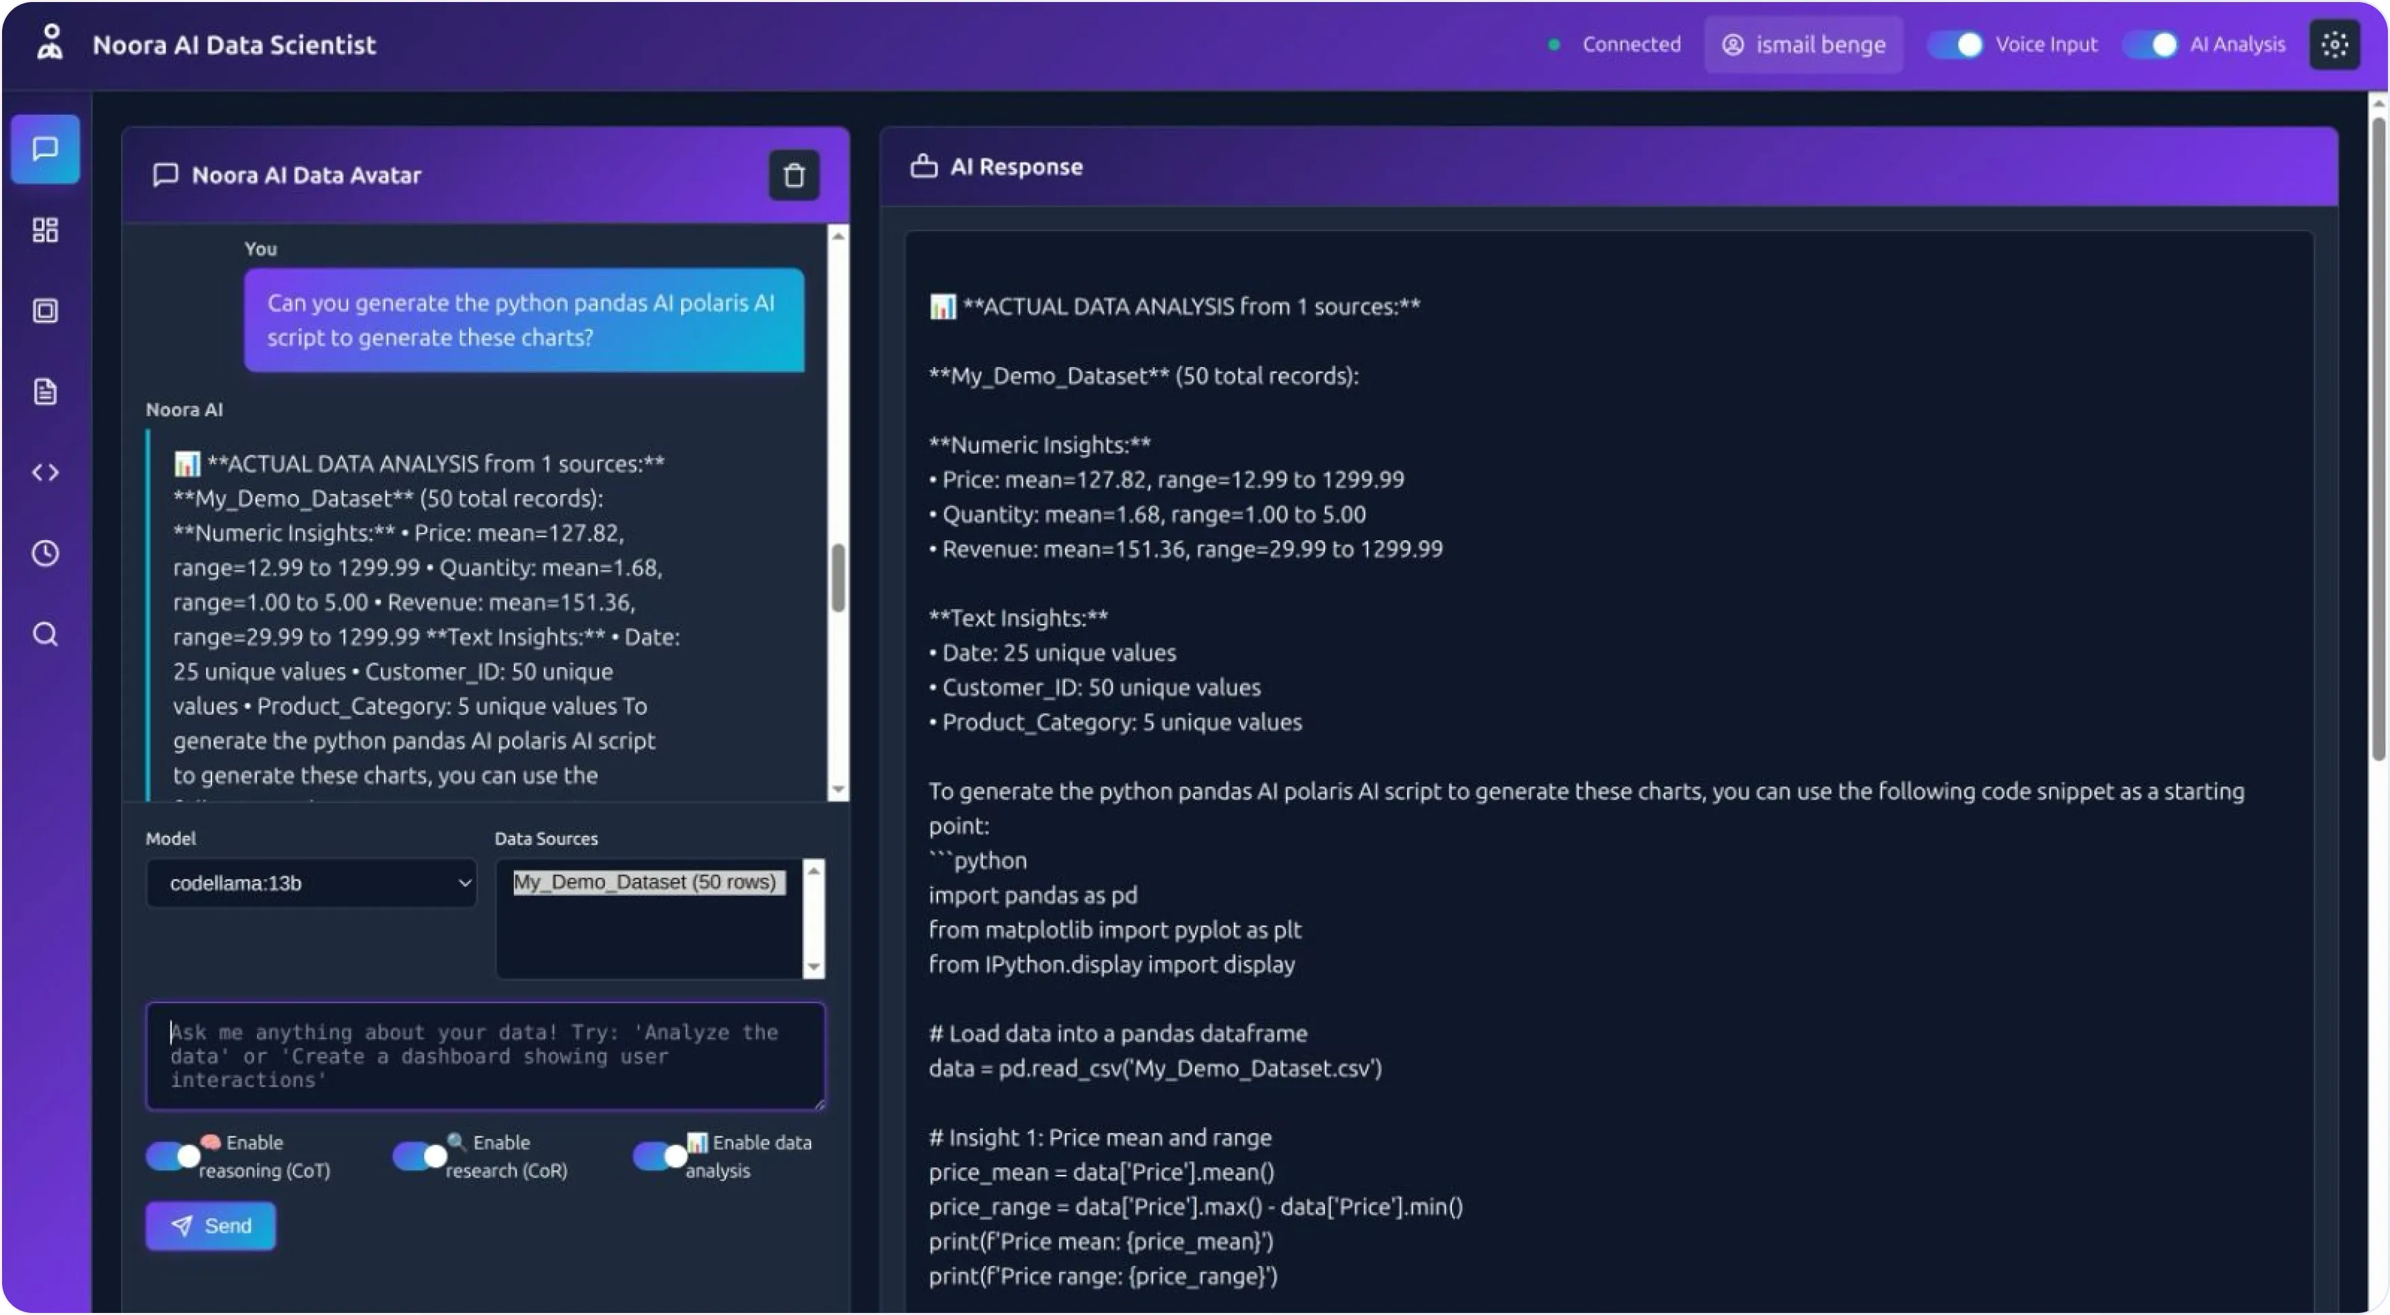Toggle the AI Analysis switch
This screenshot has height=1315, width=2390.
[x=2149, y=45]
